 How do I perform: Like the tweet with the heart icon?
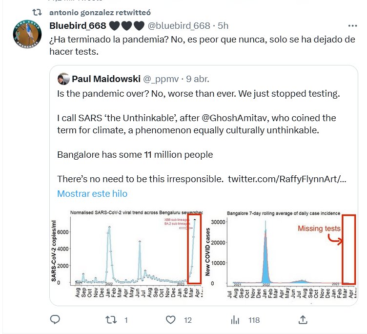click(170, 320)
